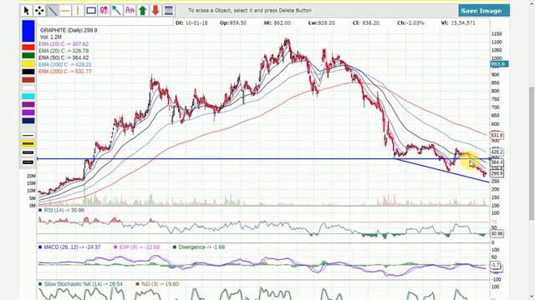Image resolution: width=535 pixels, height=300 pixels.
Task: Click the Save Image button
Action: tap(484, 11)
